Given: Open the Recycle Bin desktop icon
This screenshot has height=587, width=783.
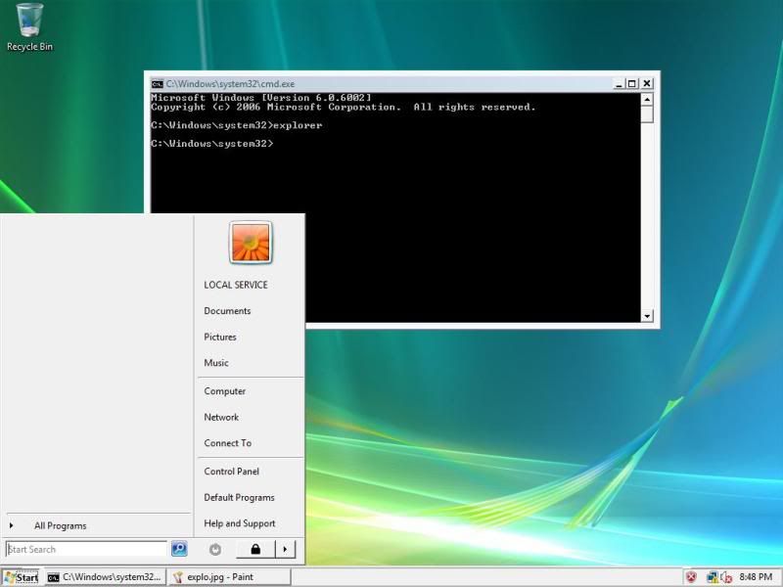Looking at the screenshot, I should [29, 27].
